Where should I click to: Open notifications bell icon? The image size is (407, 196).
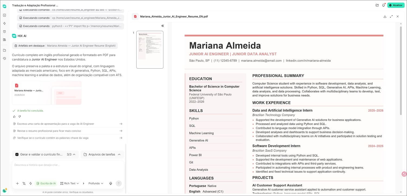383,5
